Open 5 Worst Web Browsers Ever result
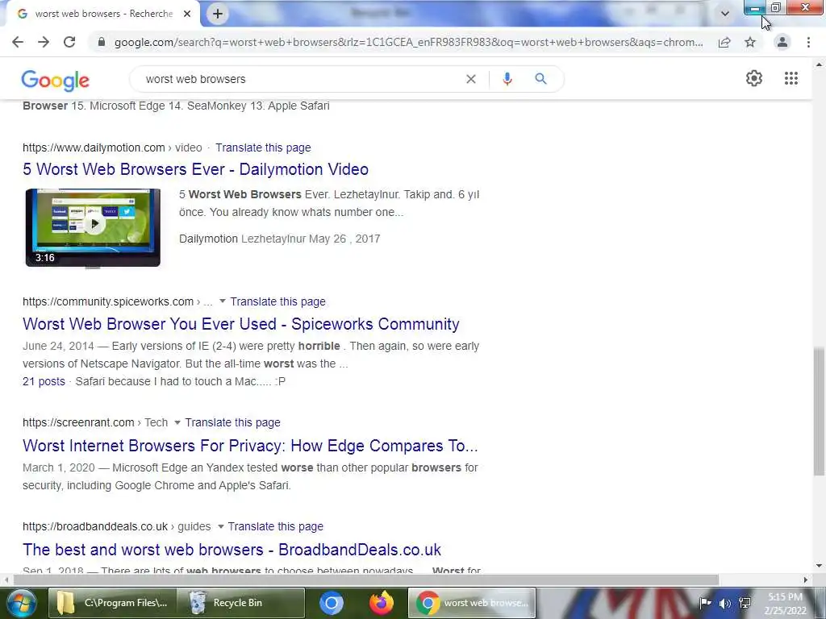This screenshot has width=826, height=619. (195, 169)
